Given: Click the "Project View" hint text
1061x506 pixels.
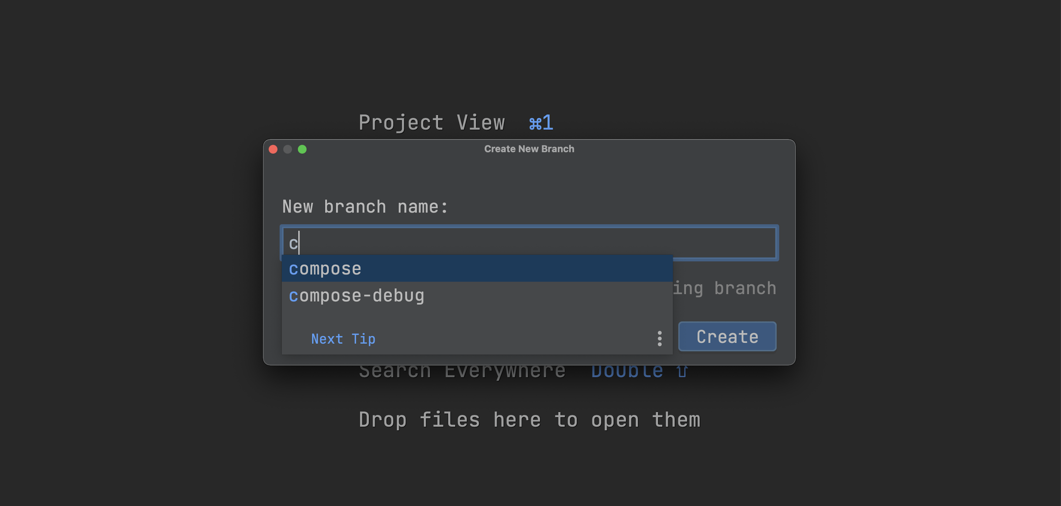Looking at the screenshot, I should click(431, 123).
